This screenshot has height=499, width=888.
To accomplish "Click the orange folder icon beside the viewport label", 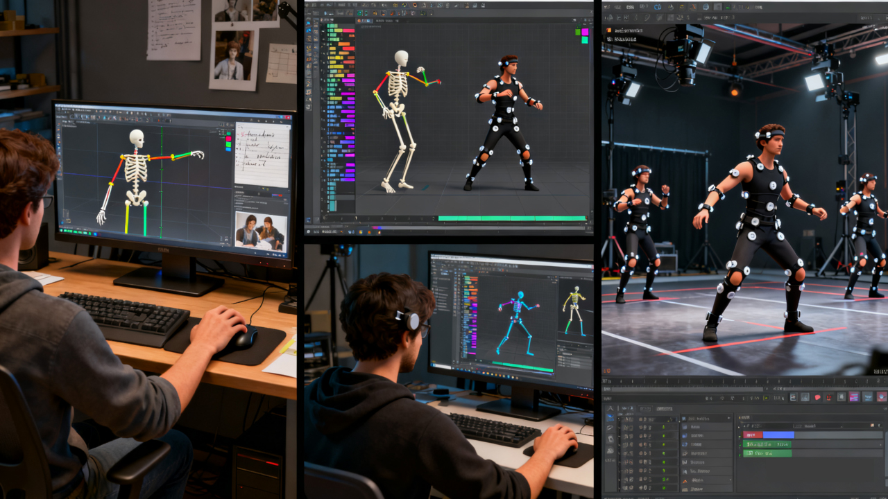I will coord(608,30).
